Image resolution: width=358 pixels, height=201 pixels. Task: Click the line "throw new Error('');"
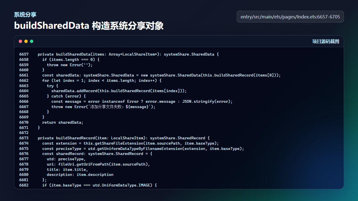point(70,65)
